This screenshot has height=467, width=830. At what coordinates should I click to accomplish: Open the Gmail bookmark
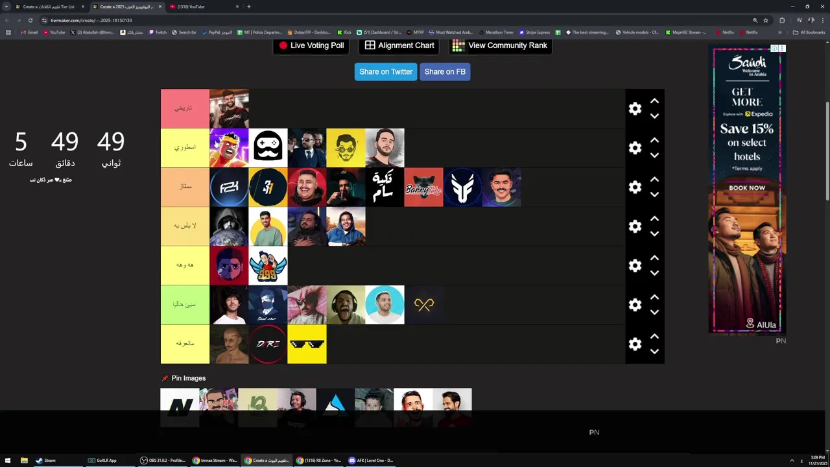pyautogui.click(x=29, y=32)
